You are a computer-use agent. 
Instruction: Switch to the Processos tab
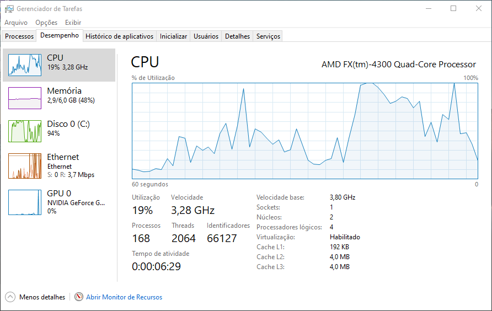click(x=19, y=36)
